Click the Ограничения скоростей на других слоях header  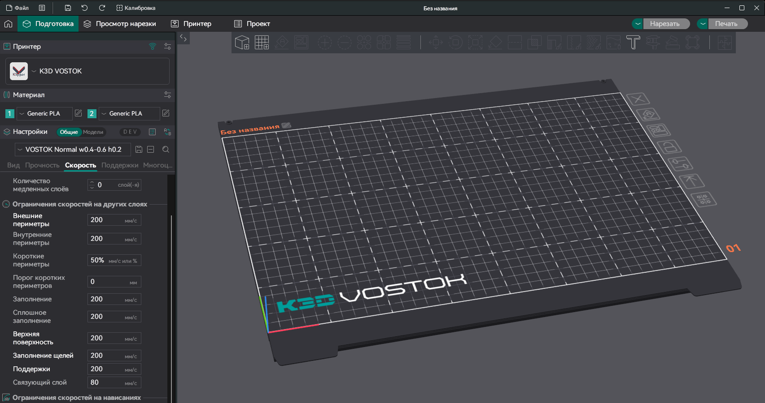coord(80,204)
